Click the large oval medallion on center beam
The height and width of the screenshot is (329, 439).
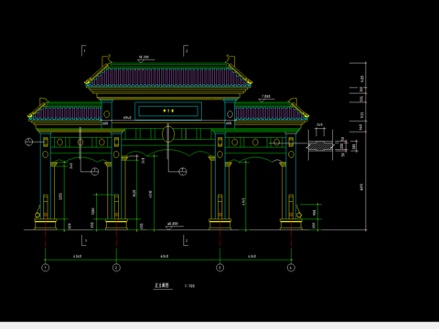pyautogui.click(x=168, y=134)
